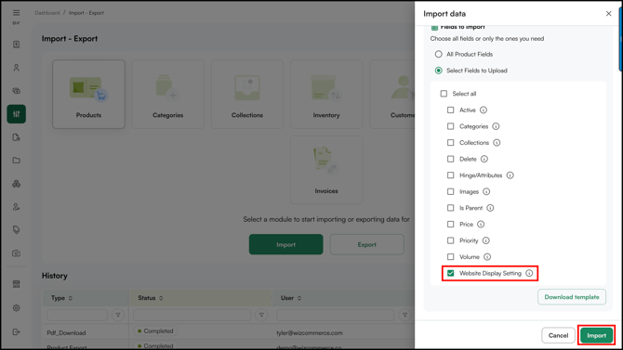The width and height of the screenshot is (623, 350).
Task: Open the camera icon in sidebar
Action: [17, 253]
